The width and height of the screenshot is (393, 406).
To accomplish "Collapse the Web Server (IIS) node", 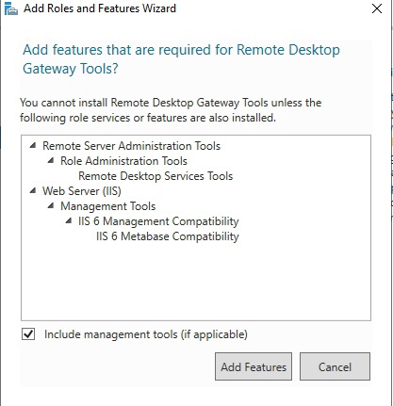I will (x=33, y=191).
